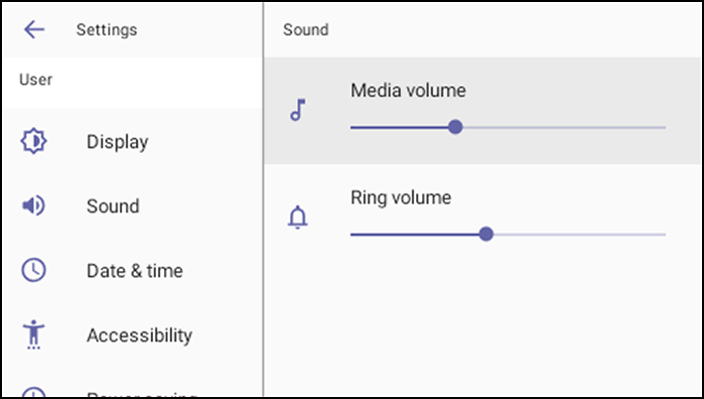Screen dimensions: 704x399
Task: Click the User section header
Action: 36,79
